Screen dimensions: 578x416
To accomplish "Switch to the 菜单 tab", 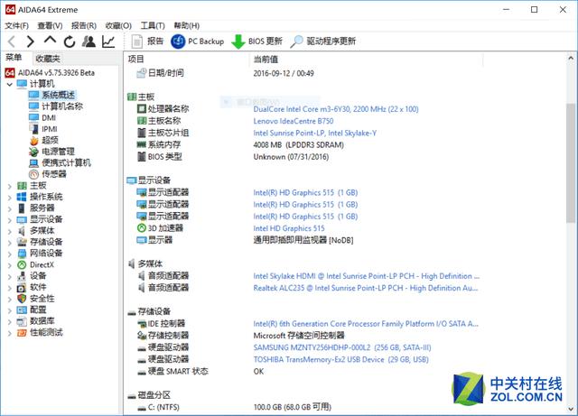I will (x=14, y=58).
